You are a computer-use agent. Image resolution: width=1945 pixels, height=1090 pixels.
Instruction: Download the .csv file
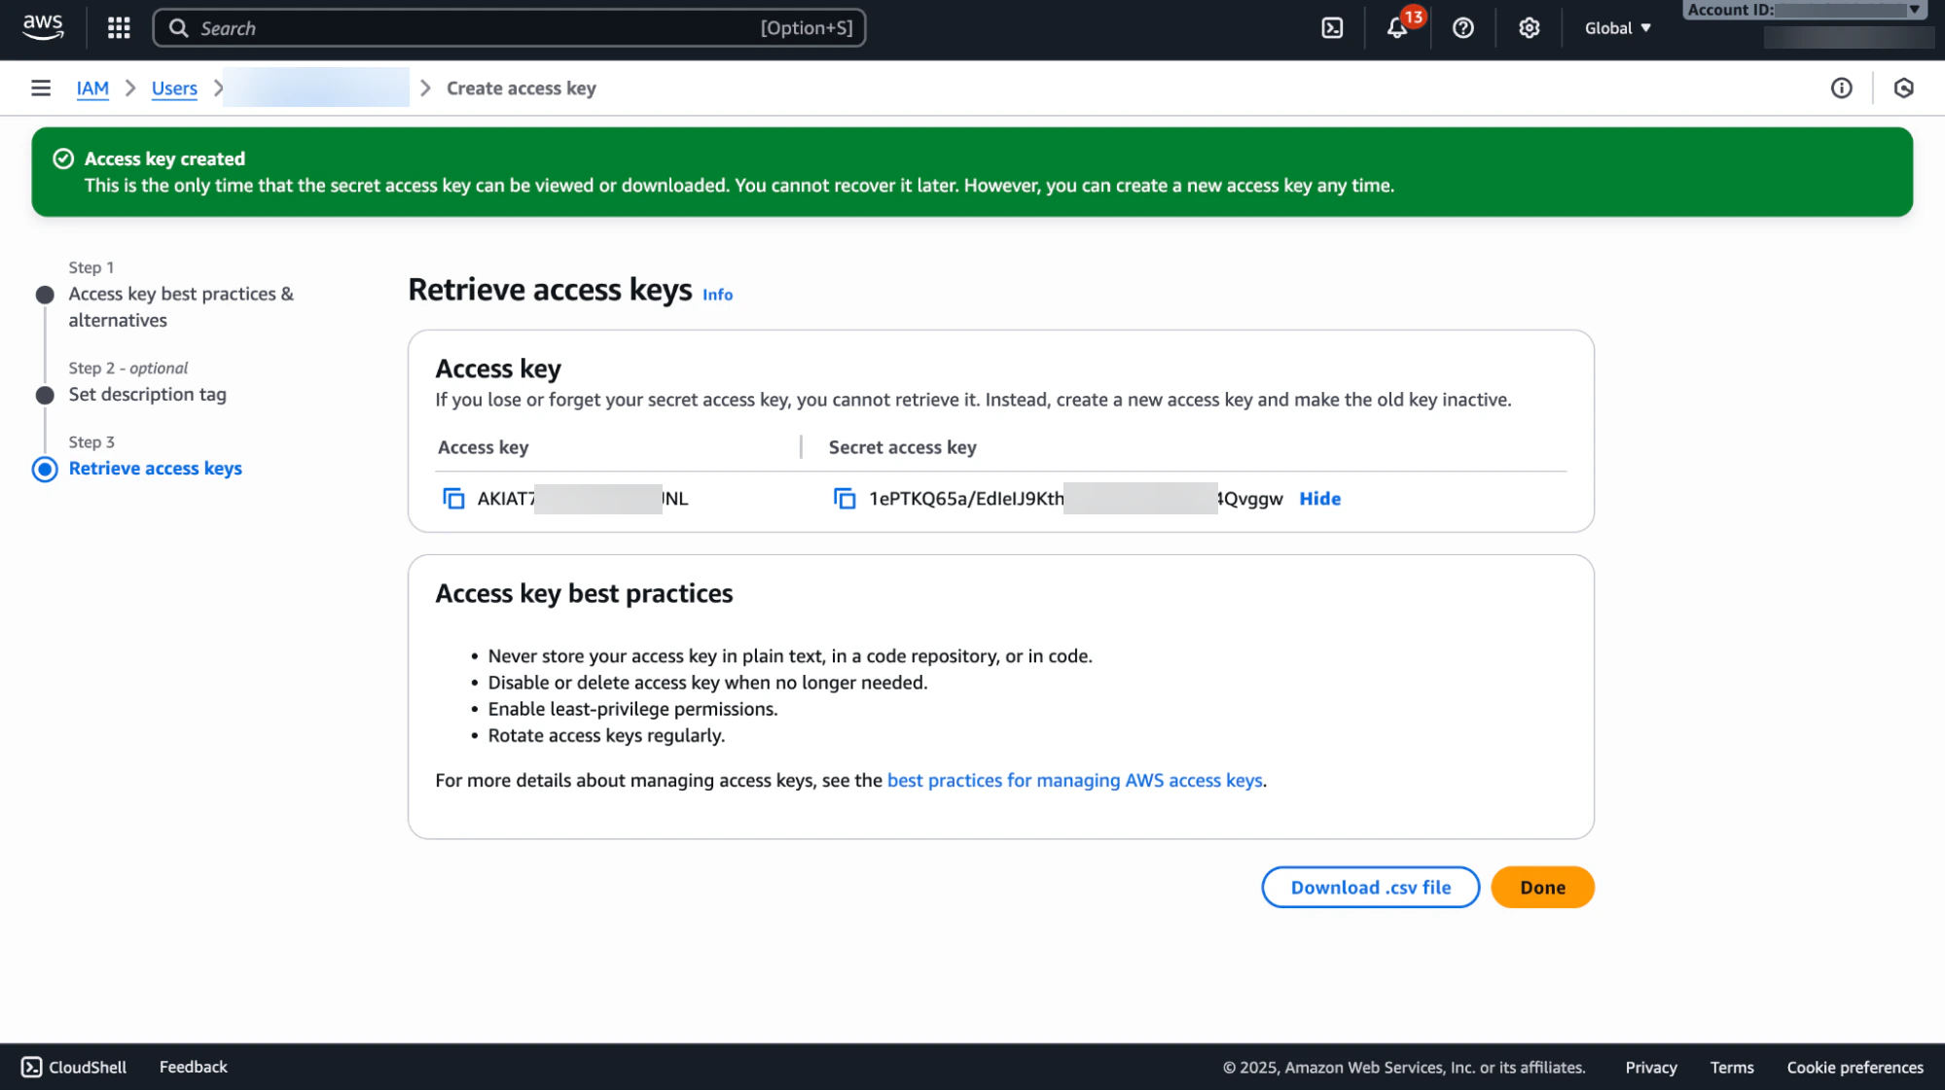[1370, 887]
